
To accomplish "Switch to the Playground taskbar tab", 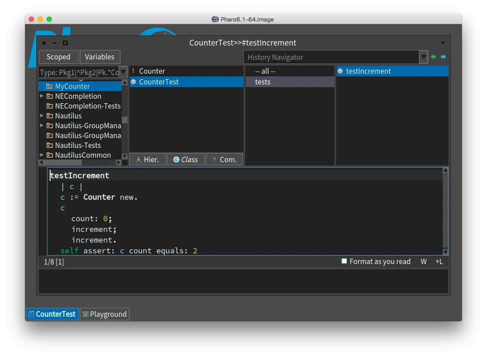I will pos(105,314).
